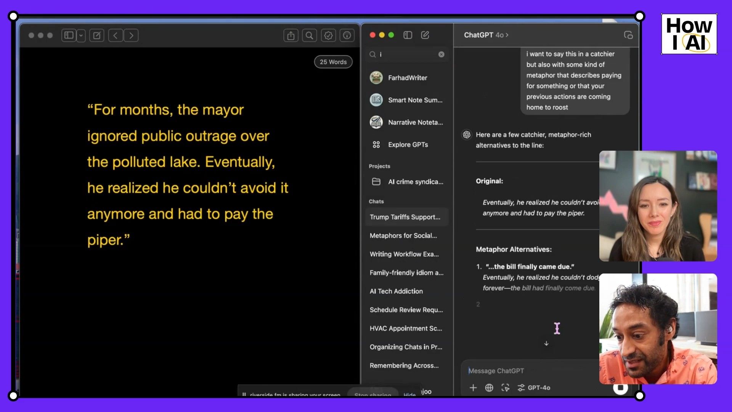Click the Projects section label
This screenshot has width=732, height=412.
click(379, 166)
